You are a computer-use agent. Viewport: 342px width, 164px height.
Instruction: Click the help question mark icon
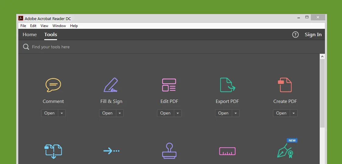[x=295, y=35]
